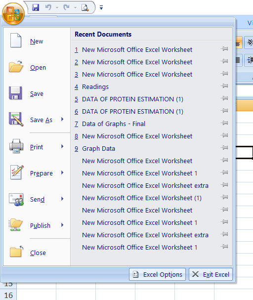Pin recent document 1 to the list
The image size is (253, 300).
224,49
